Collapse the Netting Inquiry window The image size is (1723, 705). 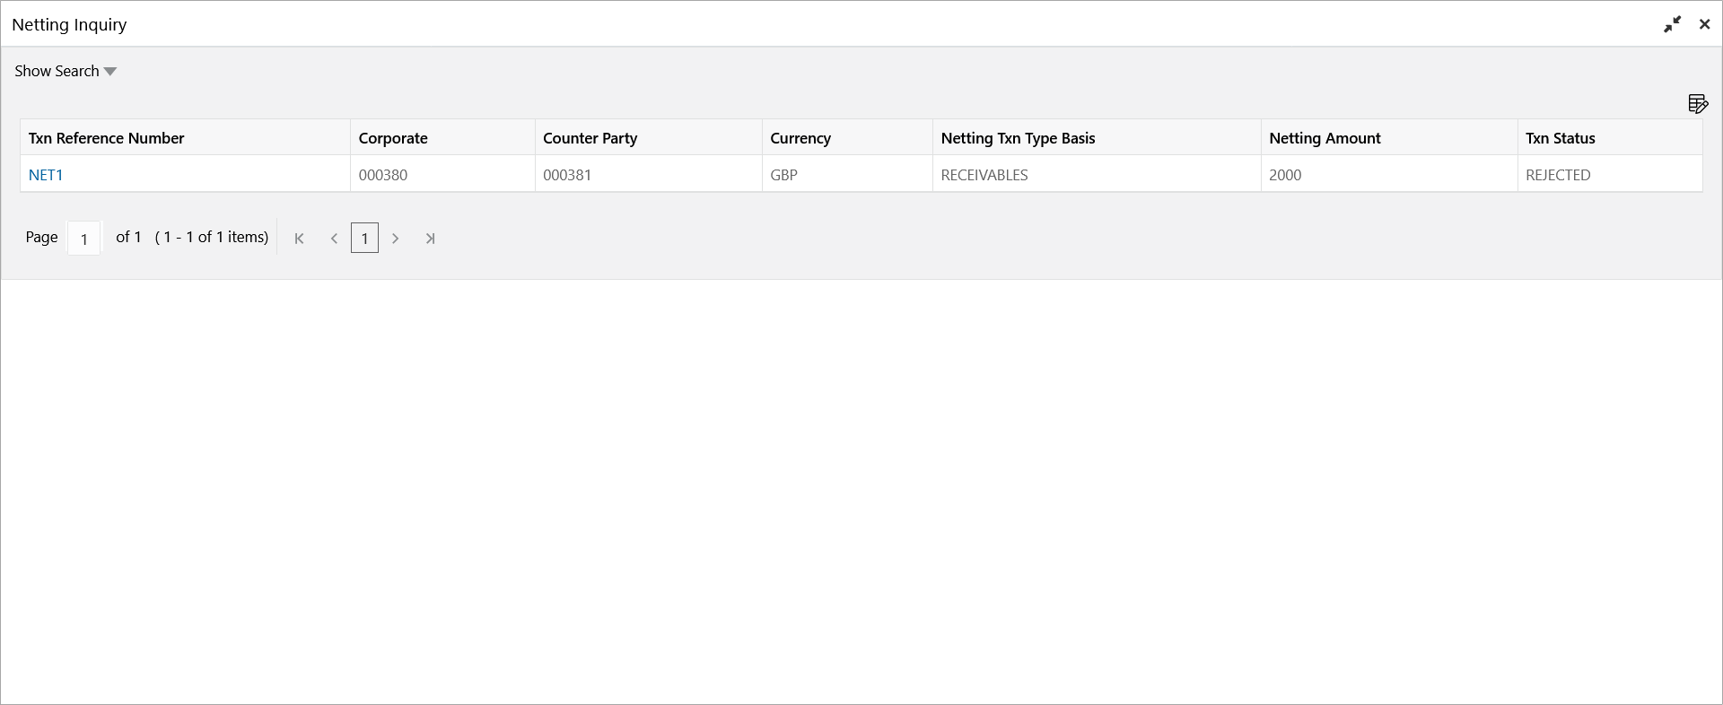1672,25
